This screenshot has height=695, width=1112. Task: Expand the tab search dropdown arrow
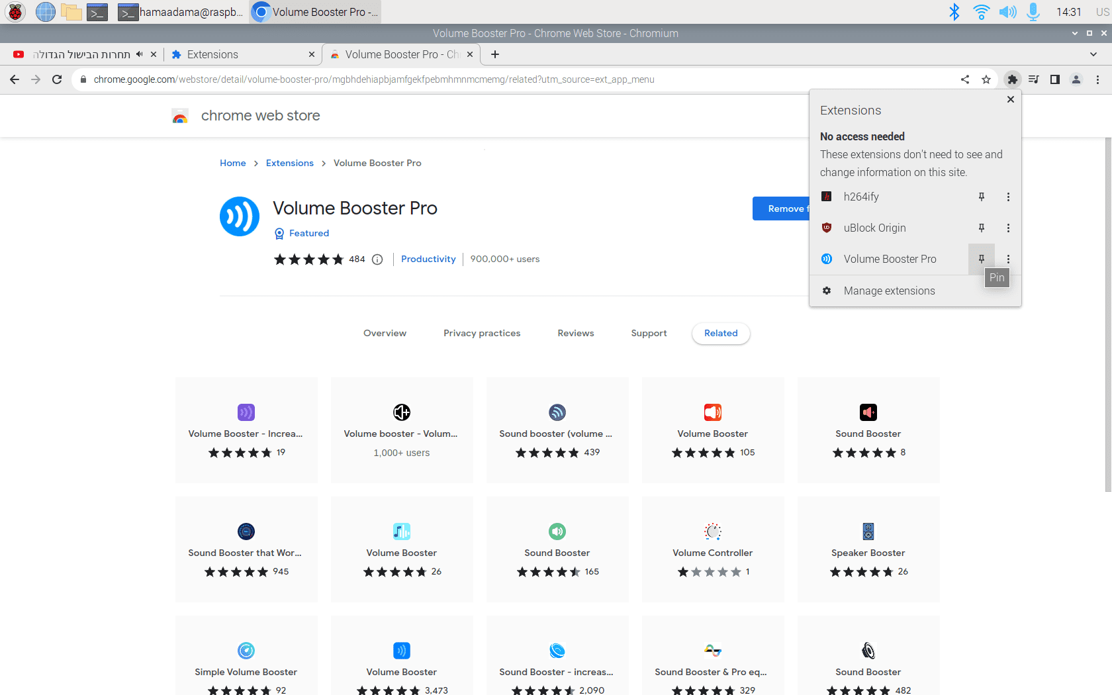1093,54
